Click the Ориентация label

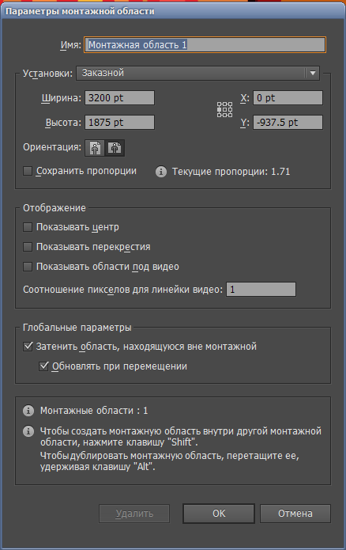click(x=52, y=147)
